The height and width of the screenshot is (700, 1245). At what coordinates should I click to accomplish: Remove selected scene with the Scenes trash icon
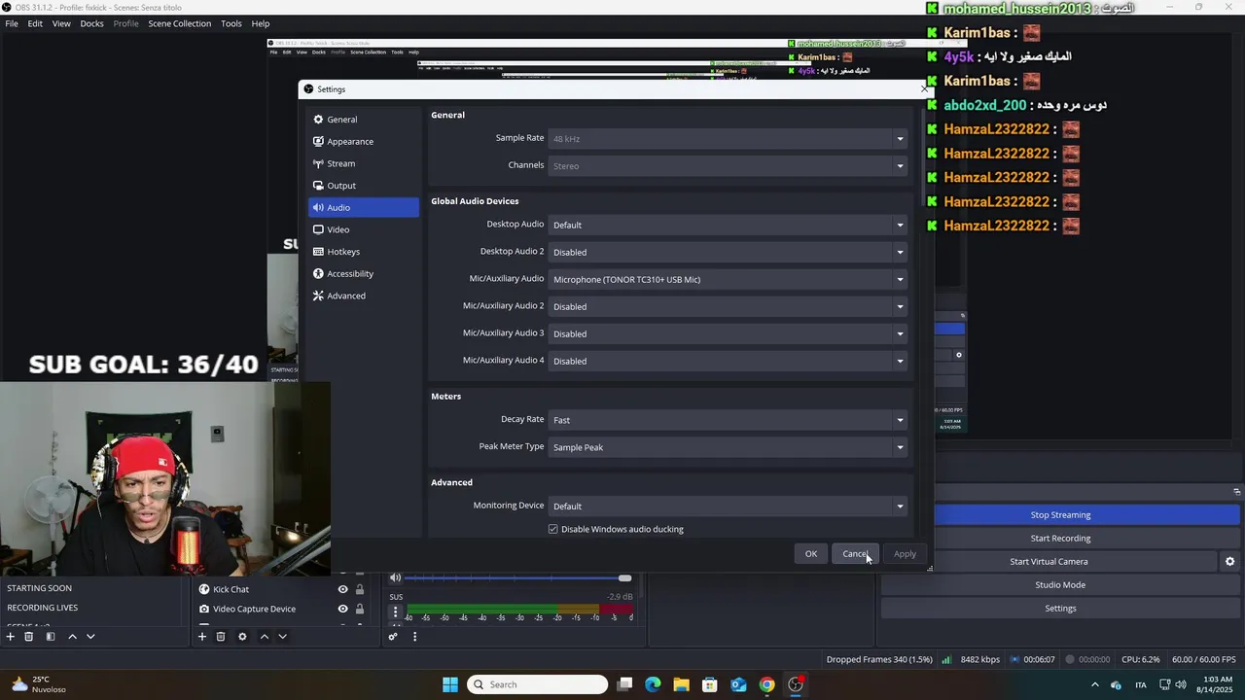click(x=28, y=637)
